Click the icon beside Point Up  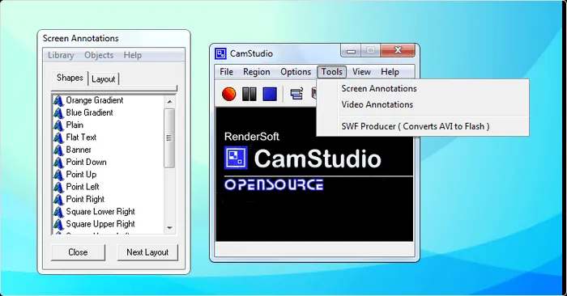pyautogui.click(x=58, y=175)
